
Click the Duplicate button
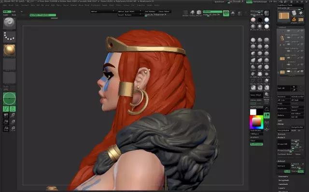pos(283,108)
